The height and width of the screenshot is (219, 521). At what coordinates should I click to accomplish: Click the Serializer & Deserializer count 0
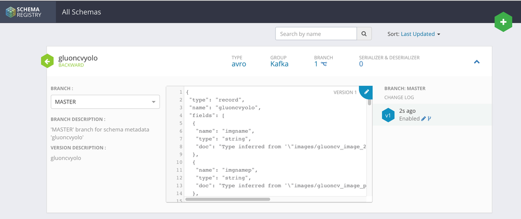pyautogui.click(x=361, y=65)
